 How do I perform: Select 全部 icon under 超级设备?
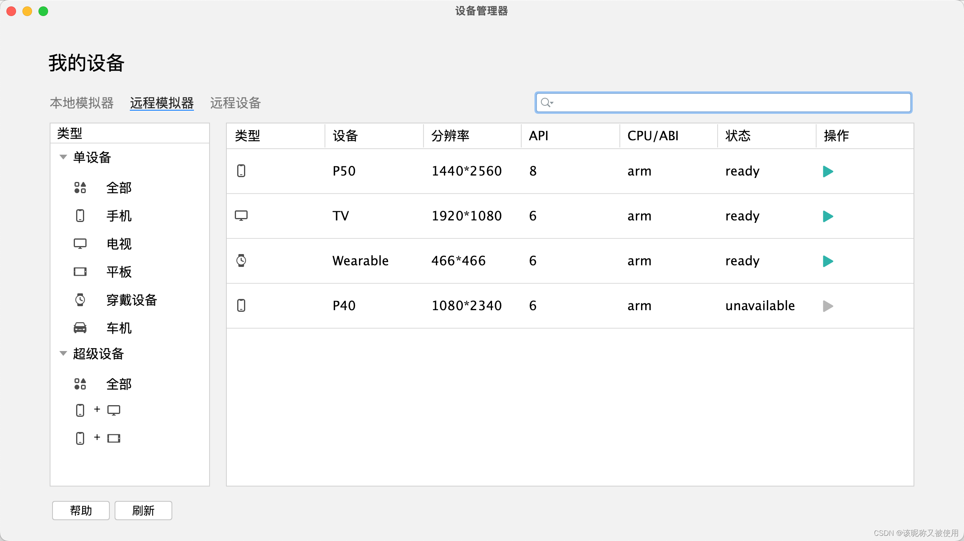pyautogui.click(x=80, y=384)
